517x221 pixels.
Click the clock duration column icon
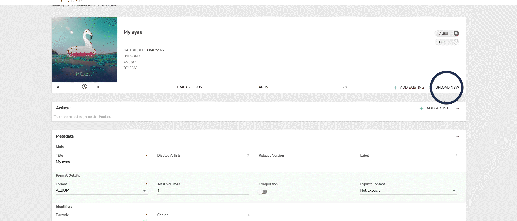[x=85, y=86]
